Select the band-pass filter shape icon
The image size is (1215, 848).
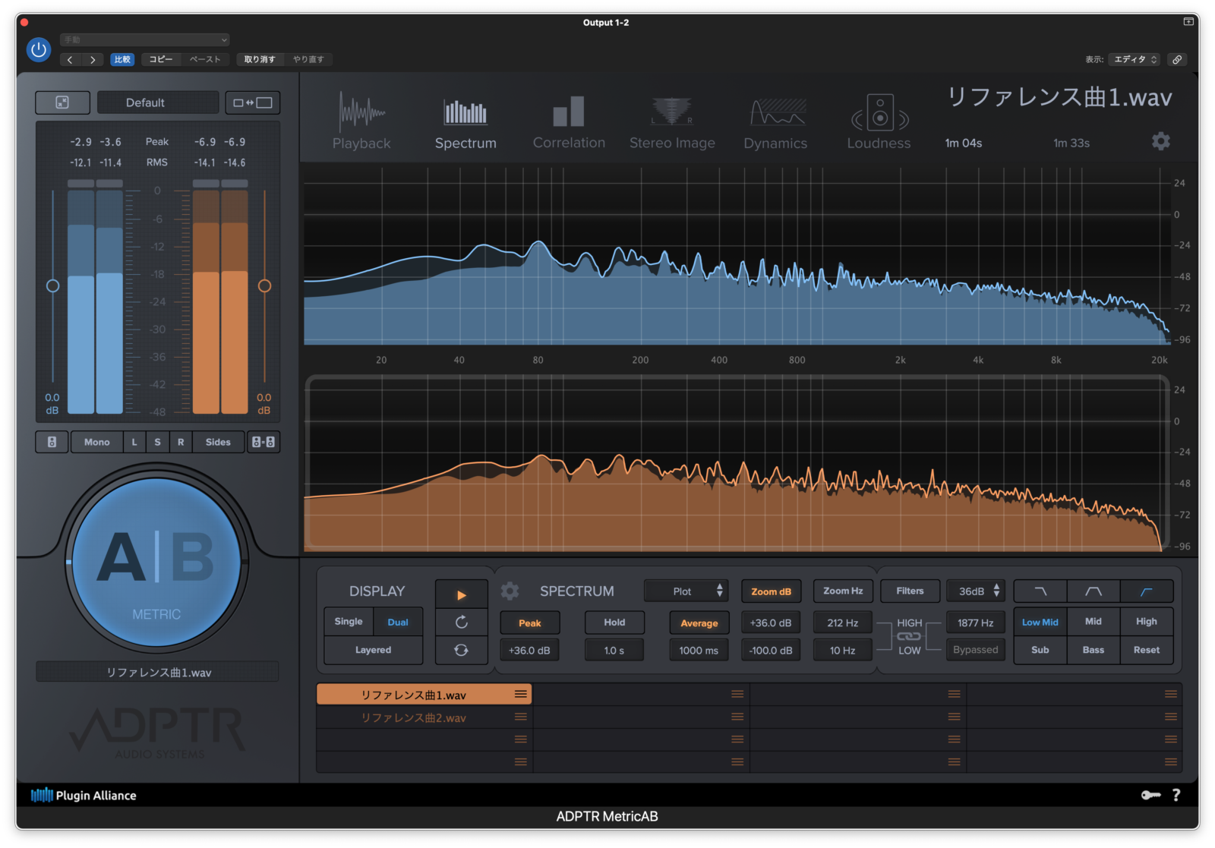point(1093,591)
